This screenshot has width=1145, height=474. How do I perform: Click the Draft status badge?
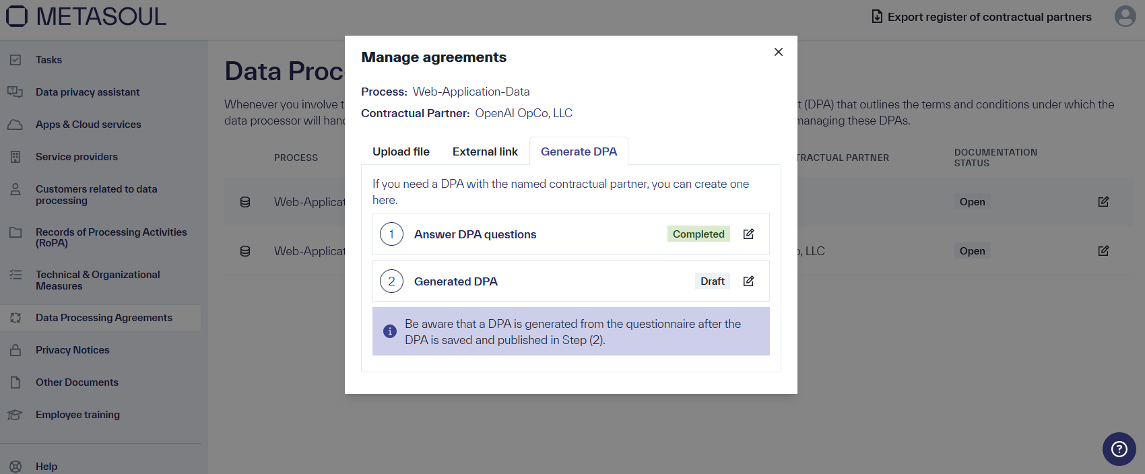click(x=712, y=281)
